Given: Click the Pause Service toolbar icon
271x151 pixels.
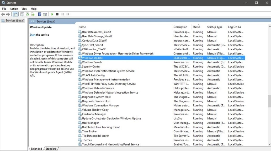Looking at the screenshot, I should point(62,14).
